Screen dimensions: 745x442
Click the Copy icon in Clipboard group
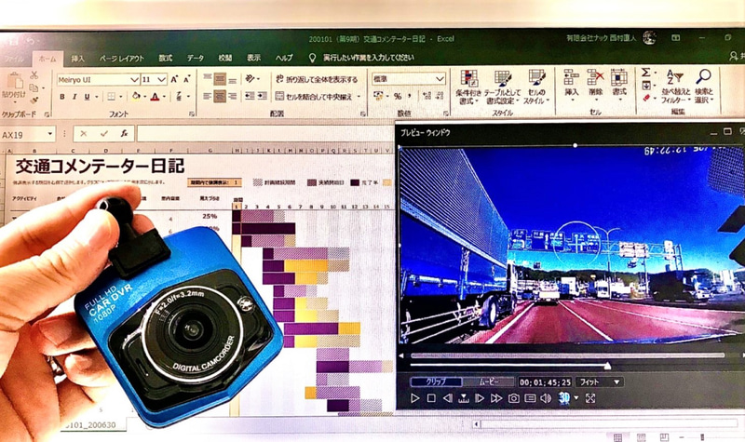(34, 88)
